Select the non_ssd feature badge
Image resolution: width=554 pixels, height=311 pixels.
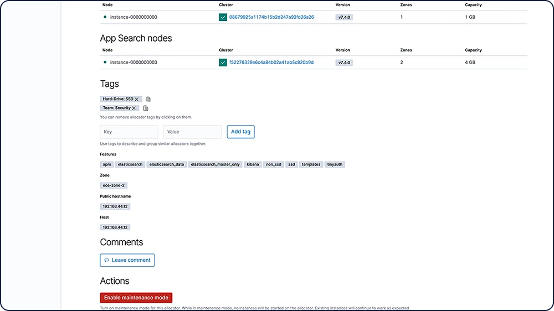coord(274,164)
